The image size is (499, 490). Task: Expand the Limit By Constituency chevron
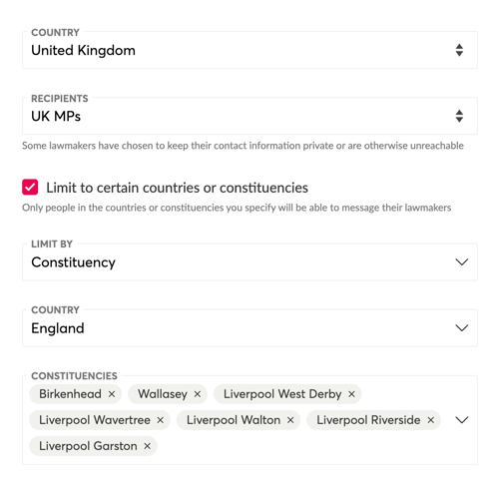(x=462, y=262)
